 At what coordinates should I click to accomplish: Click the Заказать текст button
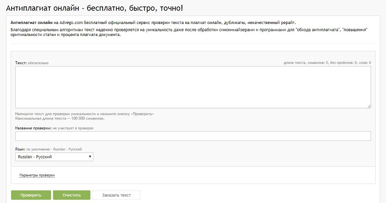click(x=116, y=195)
